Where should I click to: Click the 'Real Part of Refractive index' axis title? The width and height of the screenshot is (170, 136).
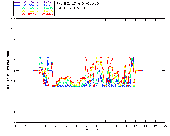point(8,70)
